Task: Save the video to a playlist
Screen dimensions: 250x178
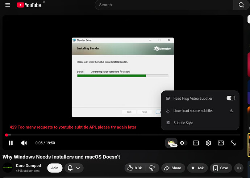Action: pos(221,168)
